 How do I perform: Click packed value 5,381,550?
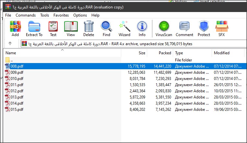tap(163, 97)
